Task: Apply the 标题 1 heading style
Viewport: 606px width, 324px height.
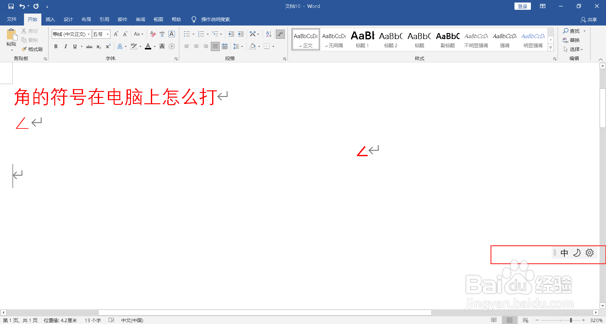Action: point(362,39)
